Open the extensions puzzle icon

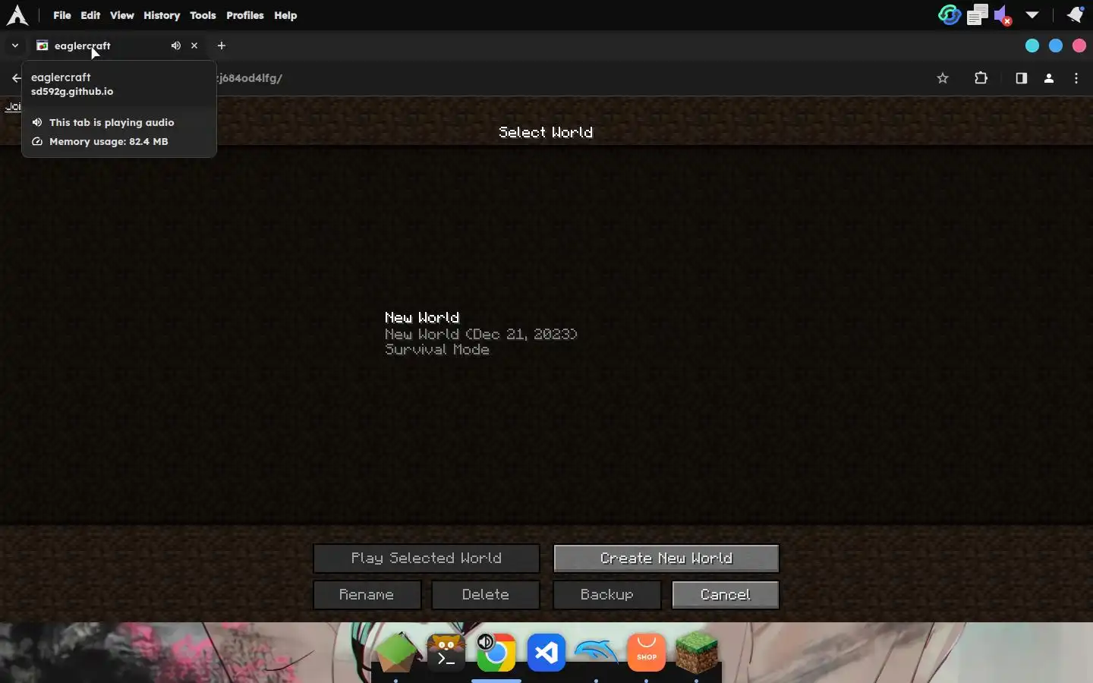(981, 78)
